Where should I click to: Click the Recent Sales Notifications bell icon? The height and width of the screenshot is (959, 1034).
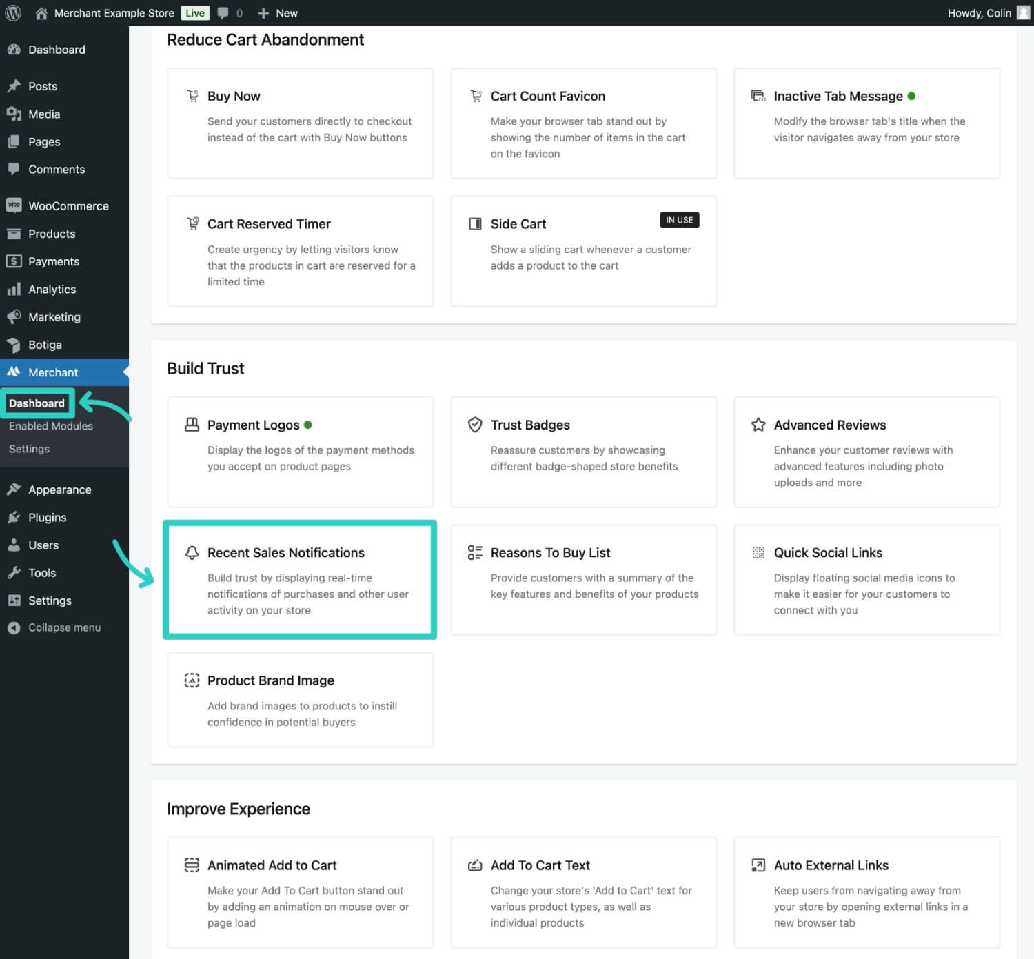tap(192, 553)
